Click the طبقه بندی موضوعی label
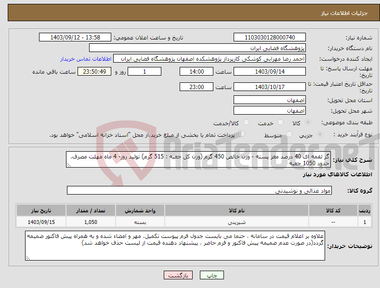The image size is (380, 288). tap(347, 123)
